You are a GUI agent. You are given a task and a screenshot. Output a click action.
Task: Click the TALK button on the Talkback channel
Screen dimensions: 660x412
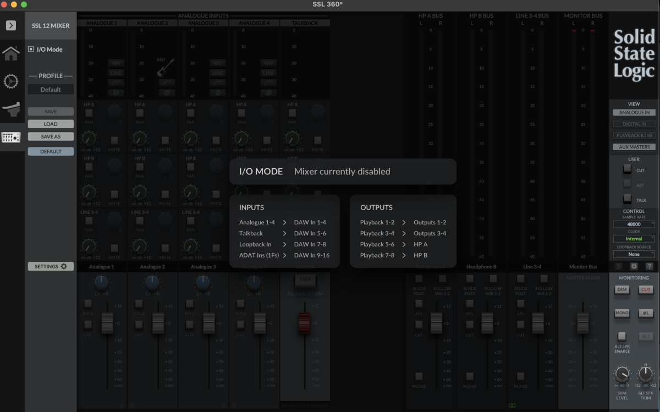[x=305, y=279]
